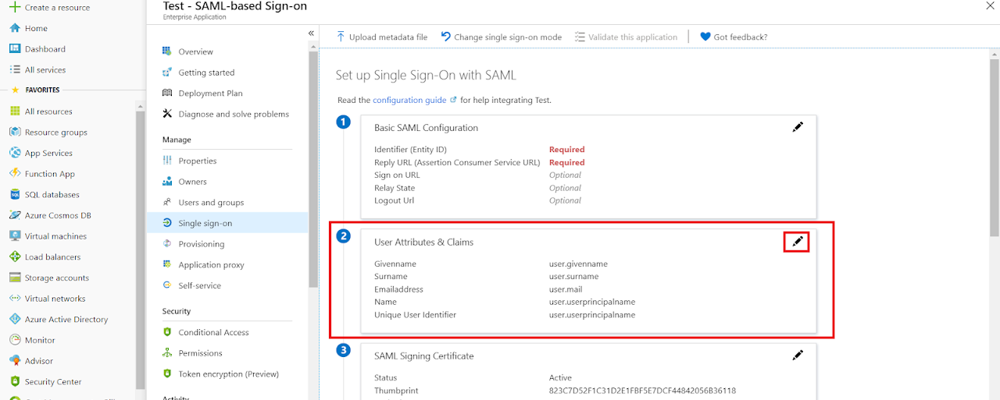
Task: Click the user.mail claim value
Action: (x=566, y=289)
